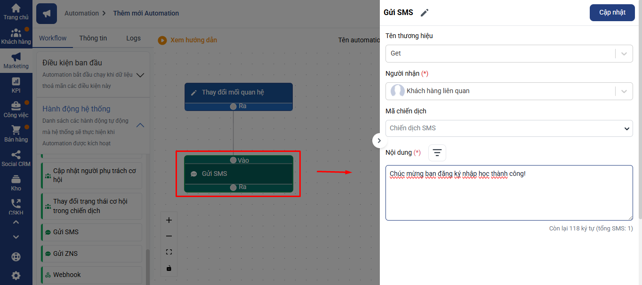Open settings gear in the left sidebar
642x285 pixels.
point(16,276)
